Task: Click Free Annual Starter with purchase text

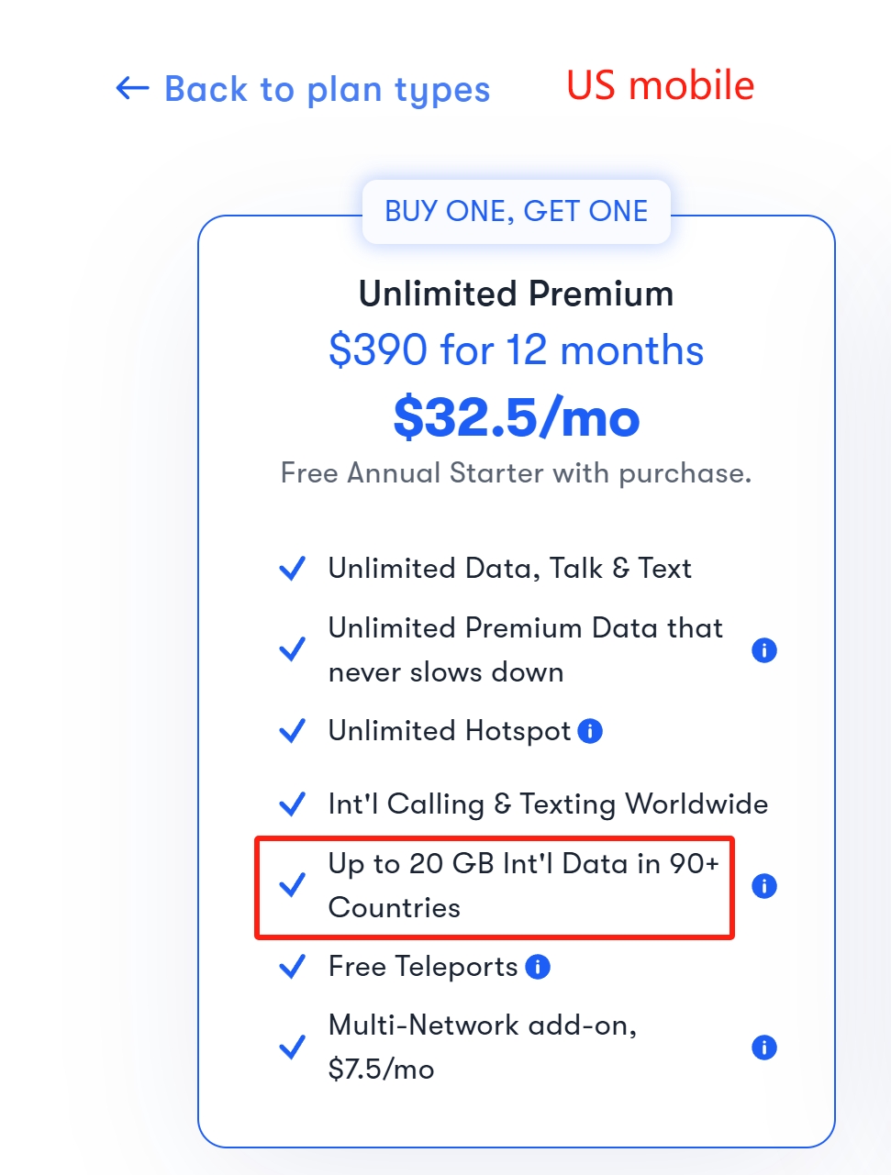Action: pyautogui.click(x=516, y=473)
